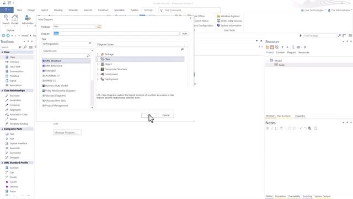This screenshot has height=199, width=353.
Task: Collapse the Composite Parts toolbox group
Action: point(2,129)
